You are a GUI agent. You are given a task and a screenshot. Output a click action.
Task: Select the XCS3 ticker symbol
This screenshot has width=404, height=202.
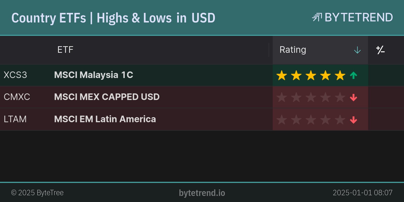pyautogui.click(x=15, y=75)
